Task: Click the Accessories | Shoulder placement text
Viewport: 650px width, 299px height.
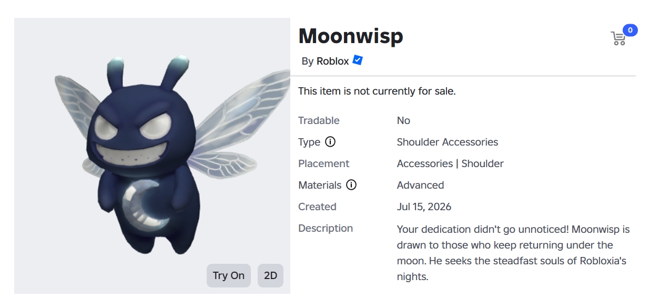Action: pyautogui.click(x=450, y=163)
